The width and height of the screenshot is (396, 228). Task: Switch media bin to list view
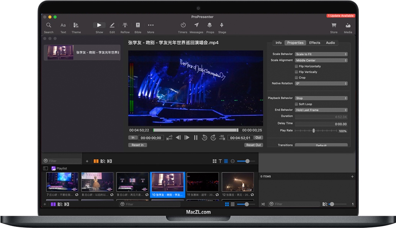click(226, 161)
